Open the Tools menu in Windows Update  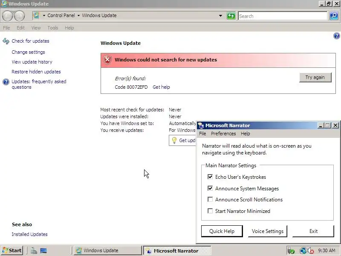(x=53, y=28)
